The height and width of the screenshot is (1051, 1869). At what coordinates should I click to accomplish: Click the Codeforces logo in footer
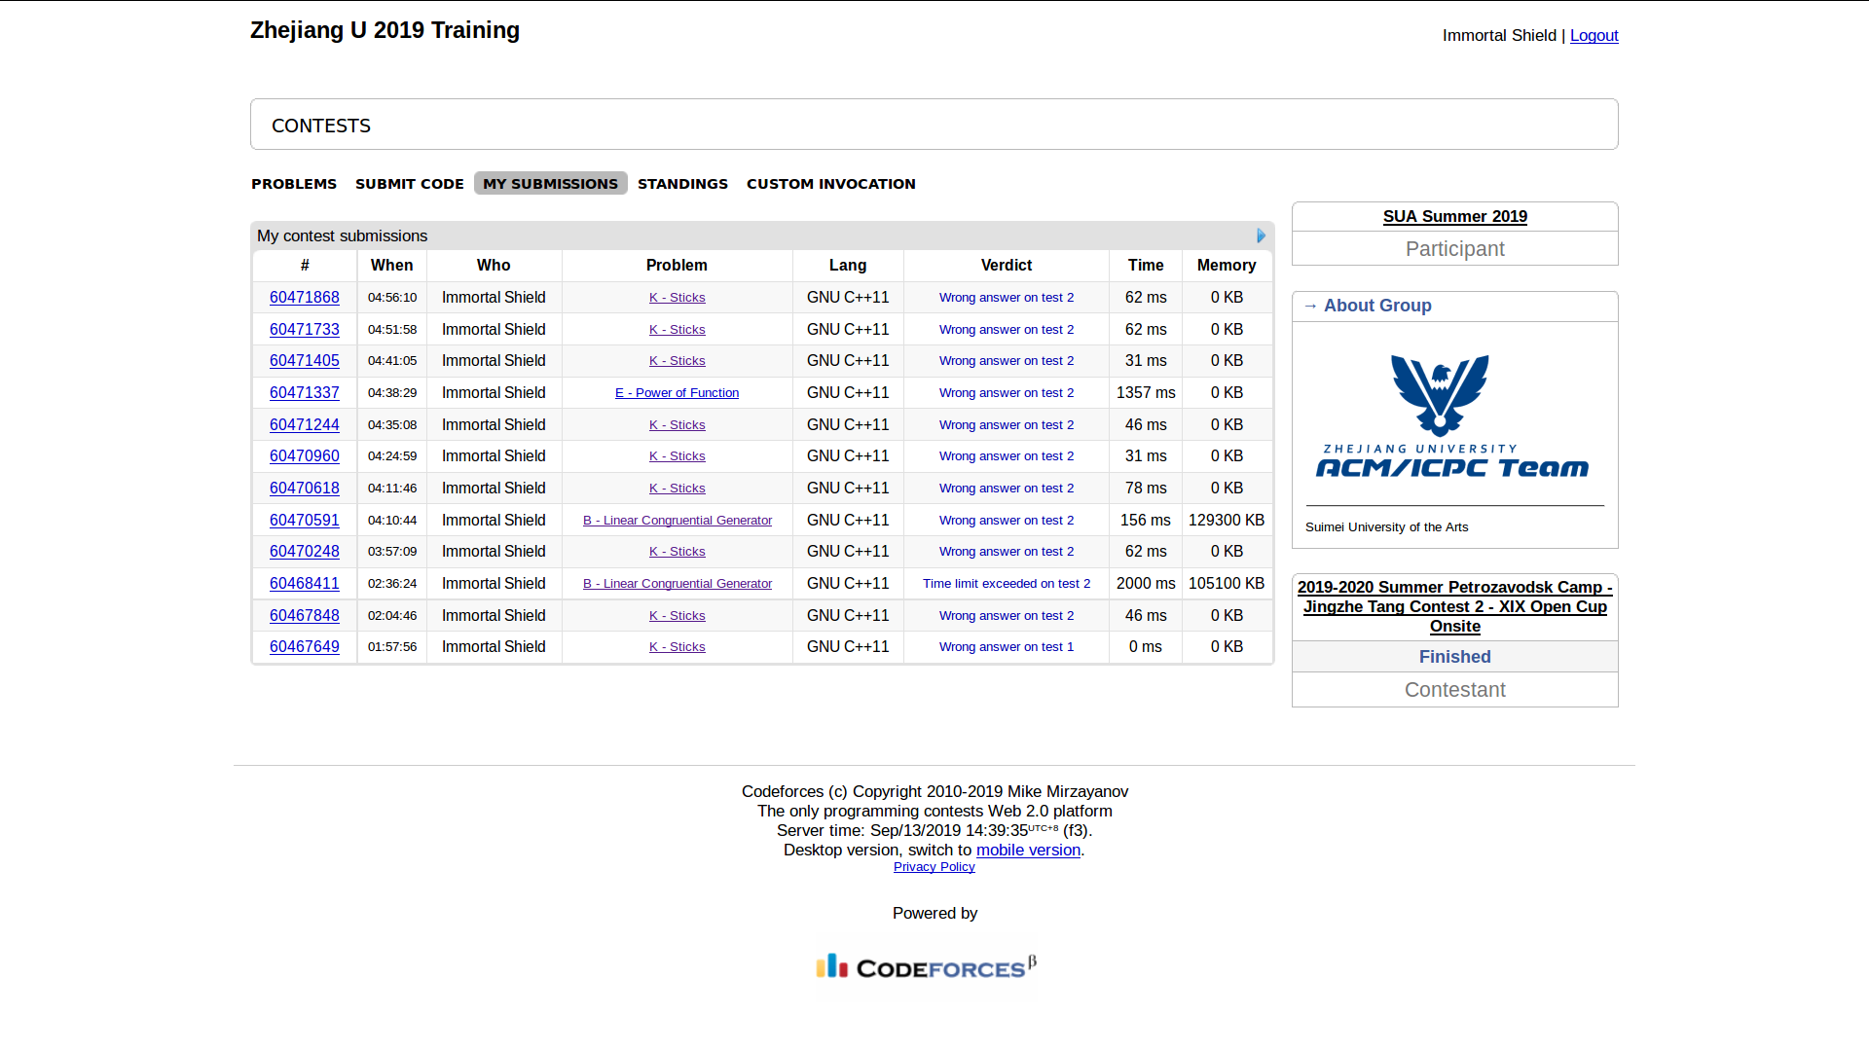926,967
